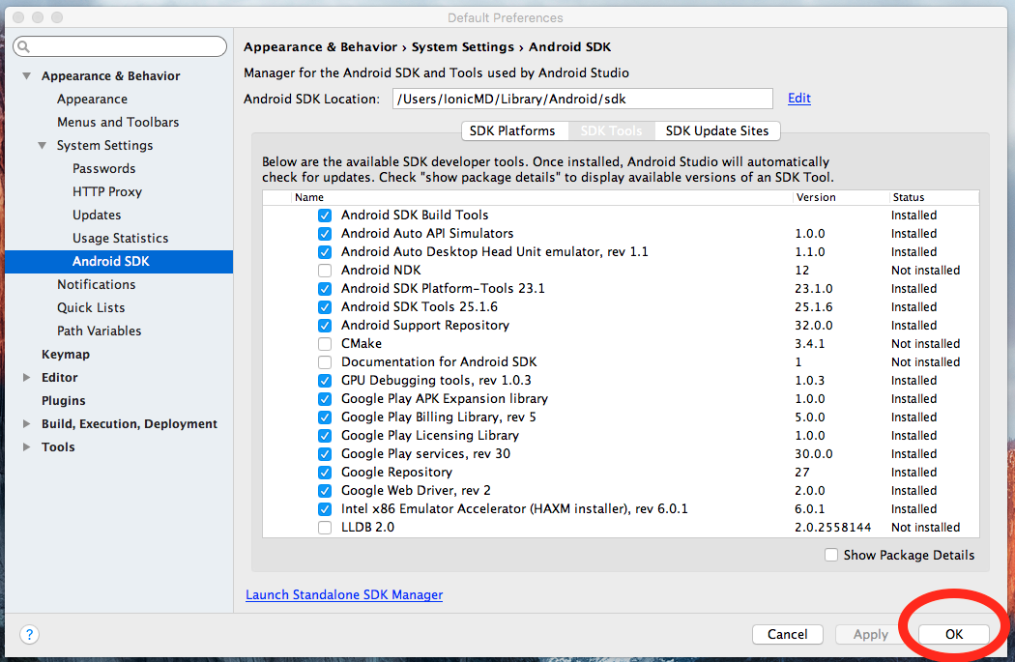Image resolution: width=1015 pixels, height=662 pixels.
Task: Click the search magnifier icon in sidebar
Action: [x=23, y=46]
